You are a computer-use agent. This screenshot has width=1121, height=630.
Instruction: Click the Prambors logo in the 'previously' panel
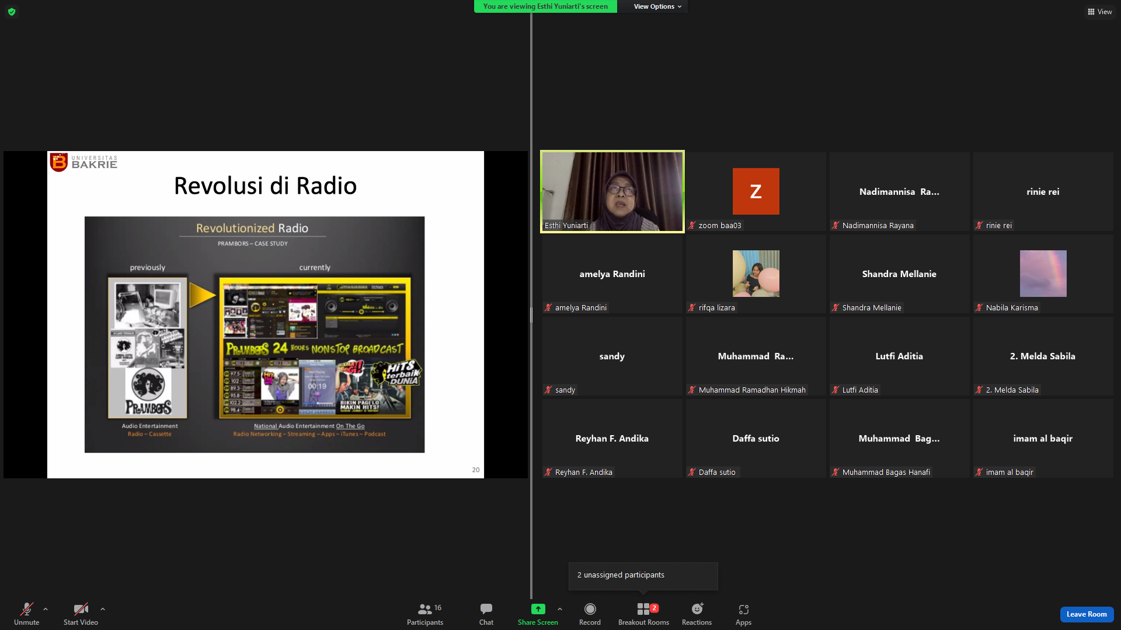coord(148,393)
